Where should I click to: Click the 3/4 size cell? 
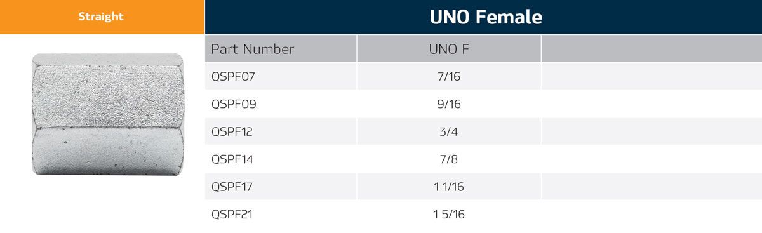click(x=449, y=131)
